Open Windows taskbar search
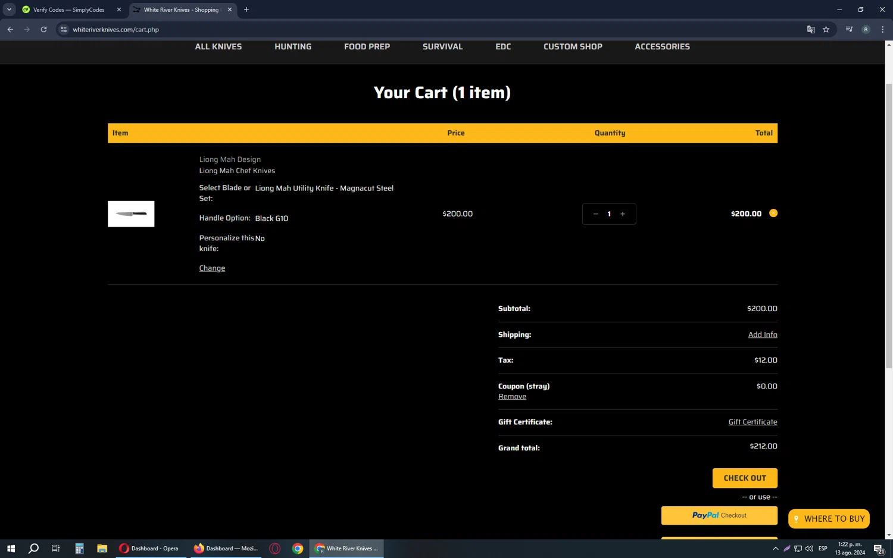 click(x=33, y=548)
